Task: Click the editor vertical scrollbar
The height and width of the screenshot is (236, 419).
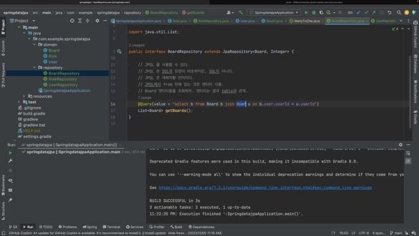Action: point(410,91)
